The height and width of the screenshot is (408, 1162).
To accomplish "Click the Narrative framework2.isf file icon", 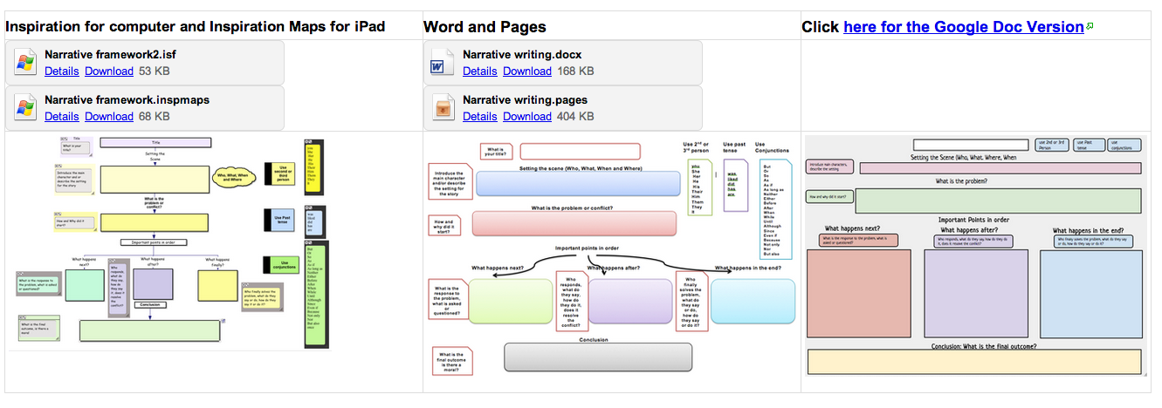I will pos(24,63).
